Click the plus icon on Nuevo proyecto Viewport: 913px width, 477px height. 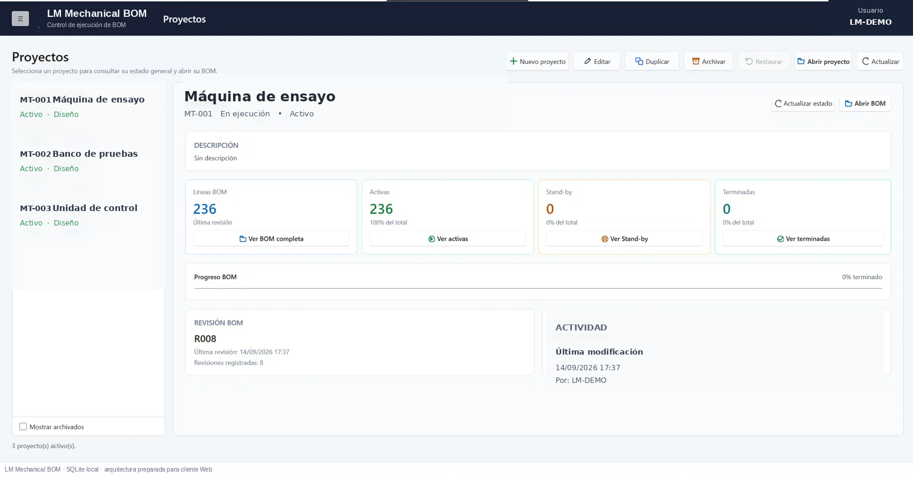[513, 61]
